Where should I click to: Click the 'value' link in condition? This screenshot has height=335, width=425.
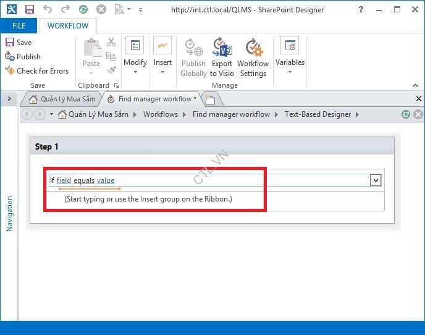click(x=106, y=180)
